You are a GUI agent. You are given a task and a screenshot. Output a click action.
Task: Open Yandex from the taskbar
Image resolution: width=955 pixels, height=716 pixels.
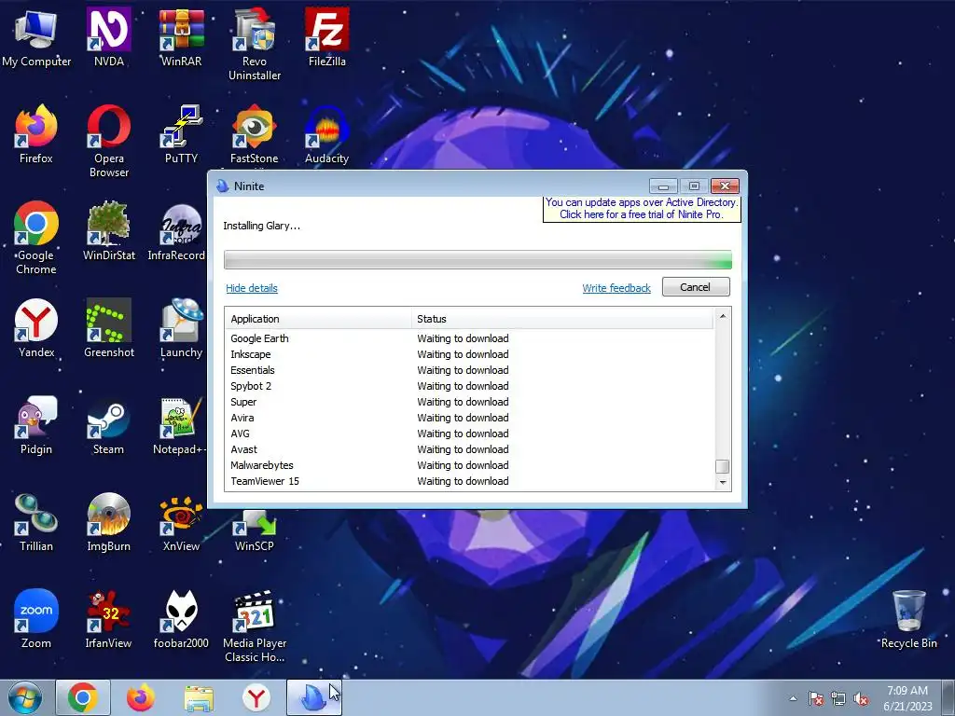click(256, 697)
